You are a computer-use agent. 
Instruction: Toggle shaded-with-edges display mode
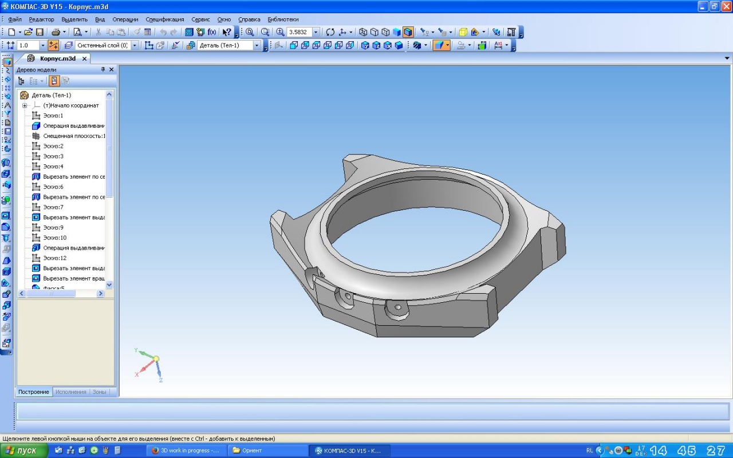(408, 32)
